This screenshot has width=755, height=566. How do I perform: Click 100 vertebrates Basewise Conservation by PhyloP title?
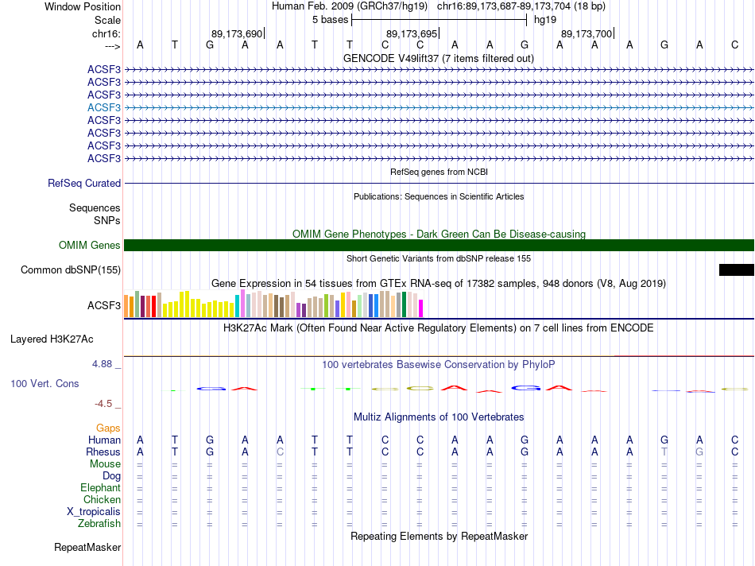(439, 365)
